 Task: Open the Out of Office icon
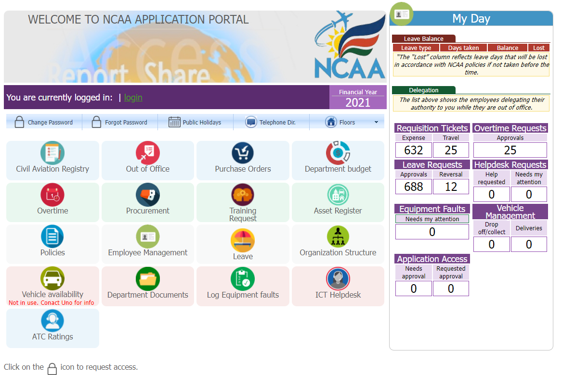pos(148,153)
